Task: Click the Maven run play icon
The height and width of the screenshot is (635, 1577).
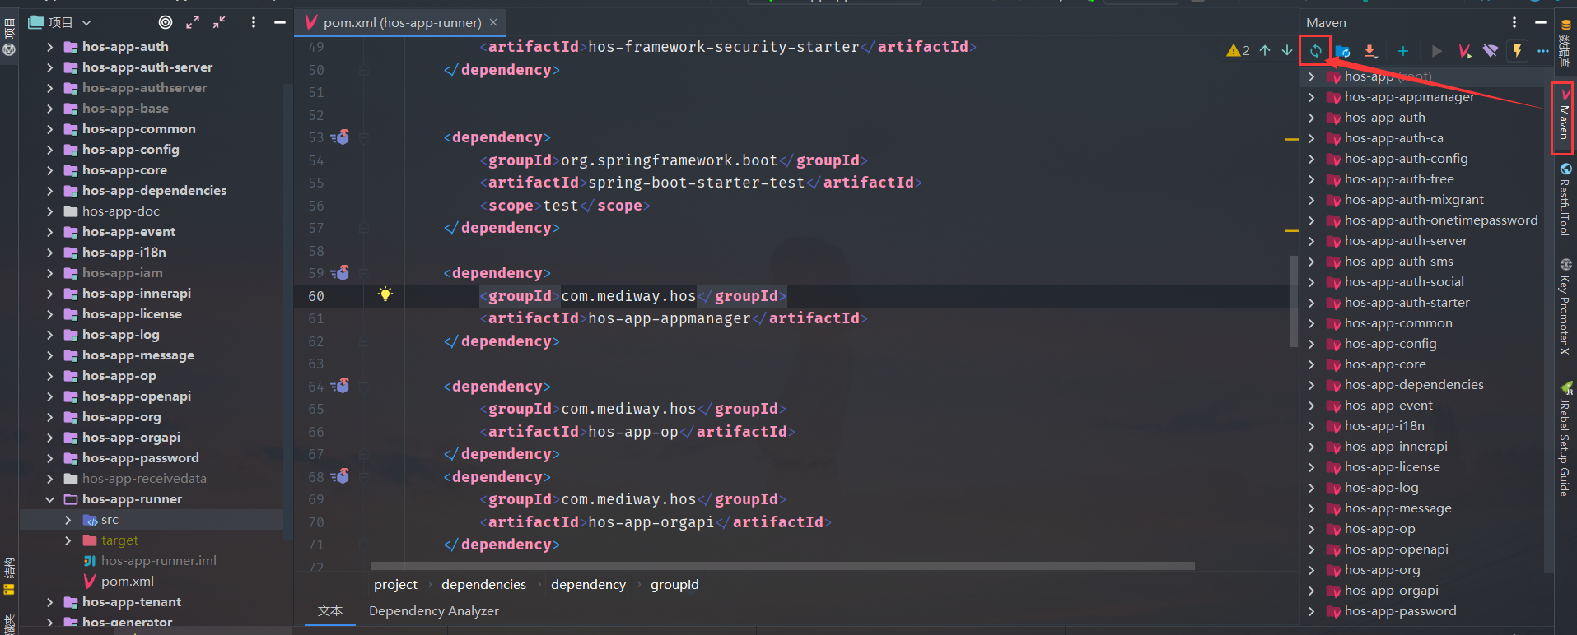Action: pyautogui.click(x=1436, y=51)
